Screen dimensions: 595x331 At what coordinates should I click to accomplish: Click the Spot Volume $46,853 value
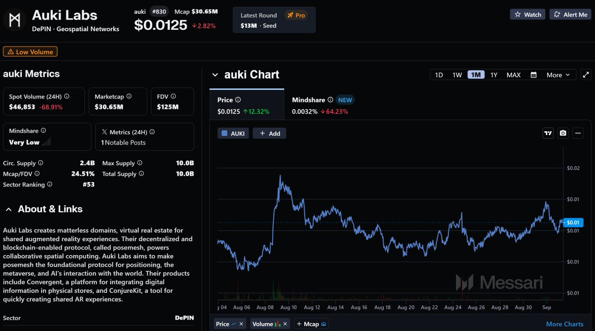tap(23, 107)
